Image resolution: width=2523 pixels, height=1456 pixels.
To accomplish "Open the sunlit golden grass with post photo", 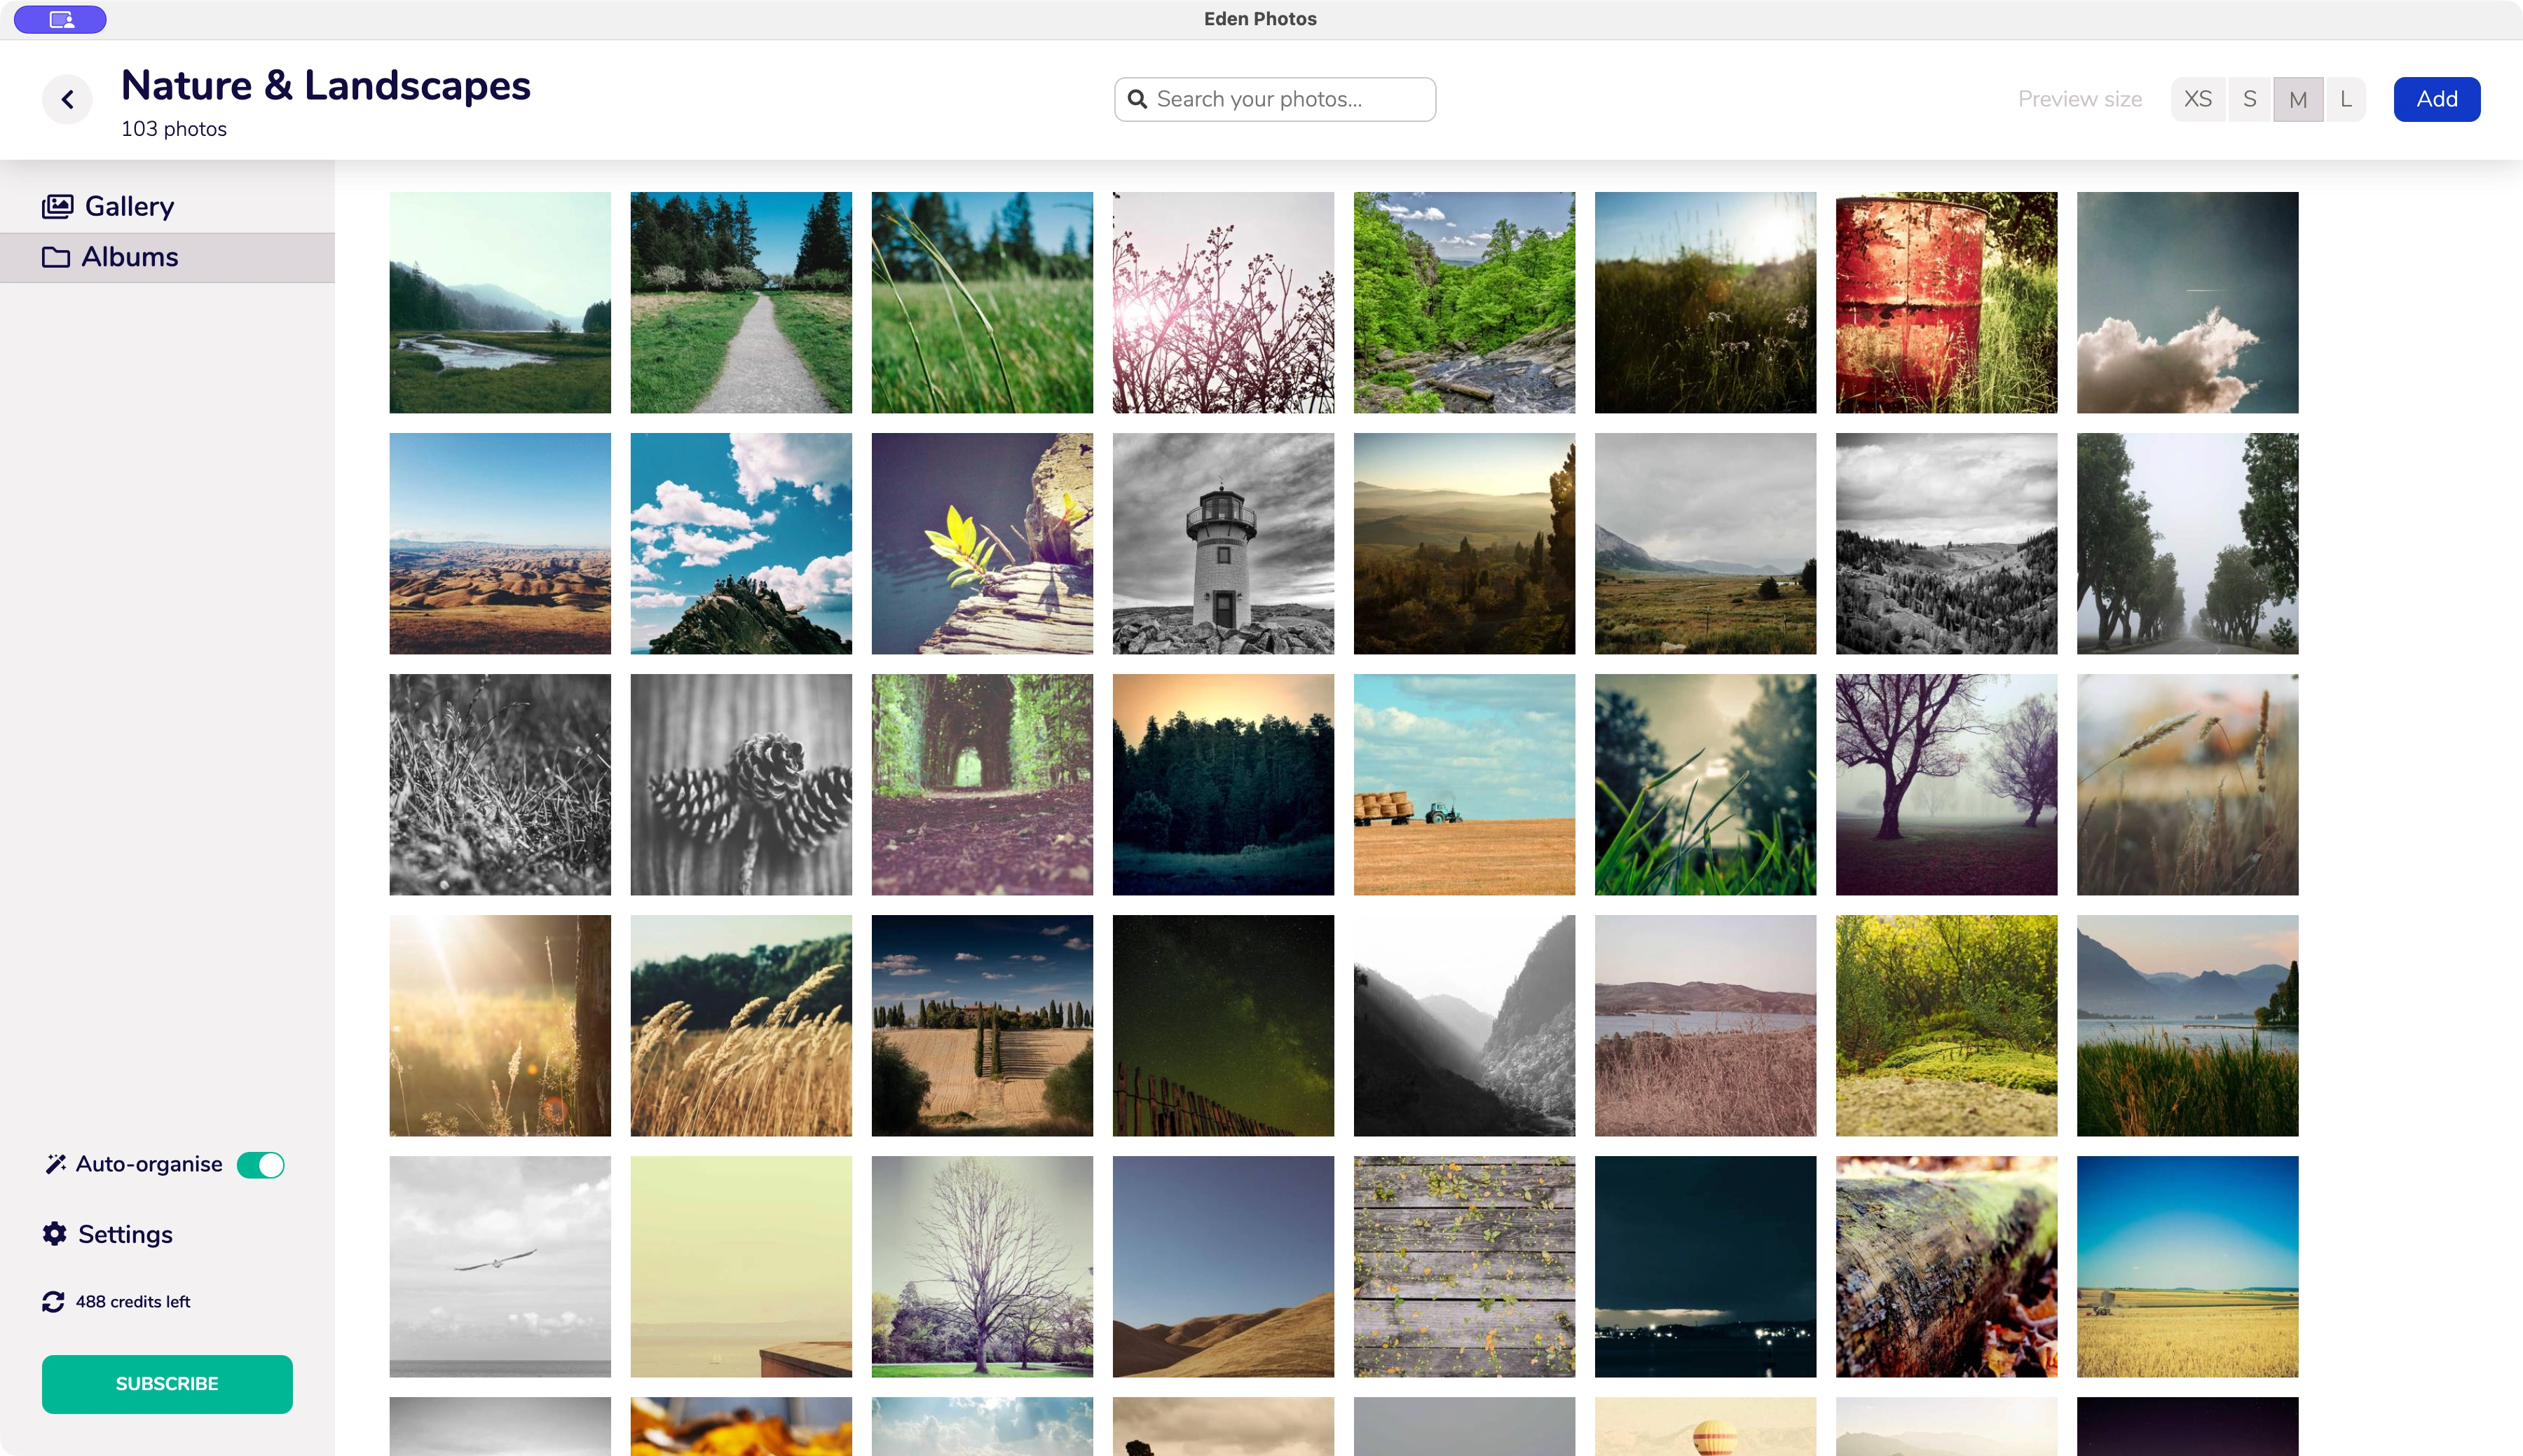I will click(500, 1026).
